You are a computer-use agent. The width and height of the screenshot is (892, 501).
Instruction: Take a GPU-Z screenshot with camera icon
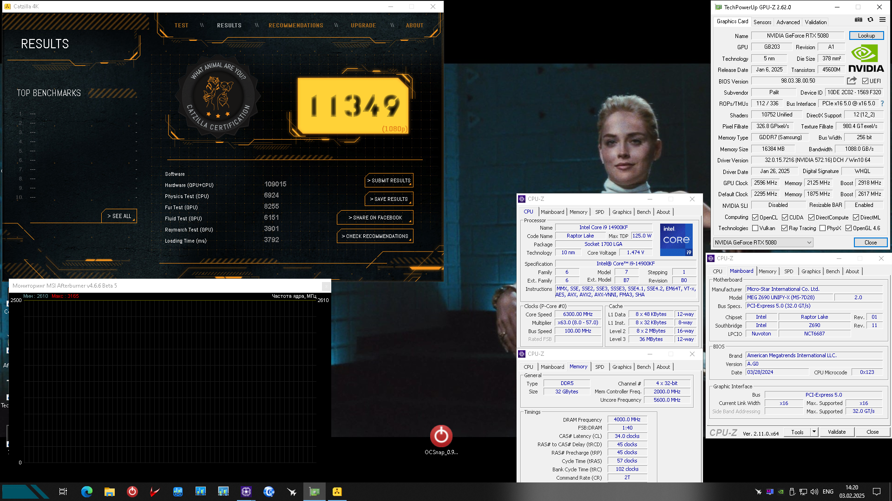[859, 20]
